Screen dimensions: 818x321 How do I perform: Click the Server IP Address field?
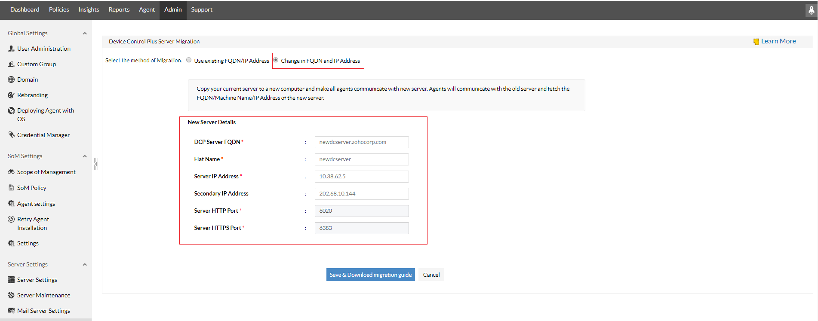point(362,177)
